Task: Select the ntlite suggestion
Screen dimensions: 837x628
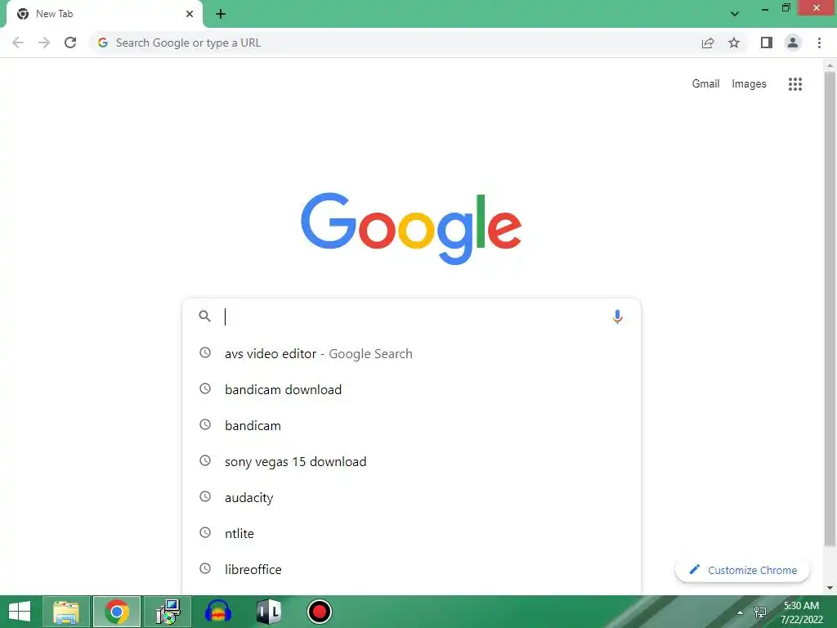Action: pos(411,533)
